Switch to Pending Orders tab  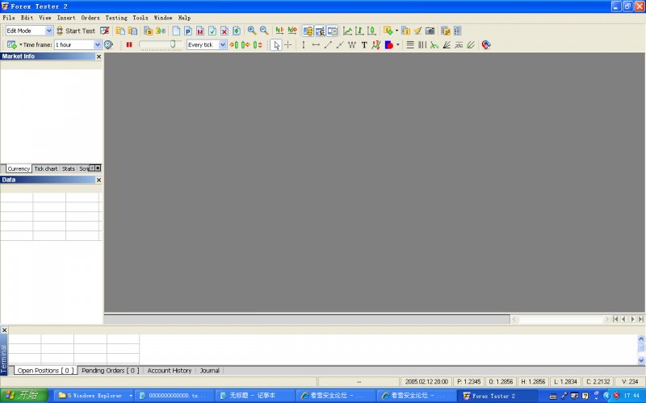[x=110, y=371]
